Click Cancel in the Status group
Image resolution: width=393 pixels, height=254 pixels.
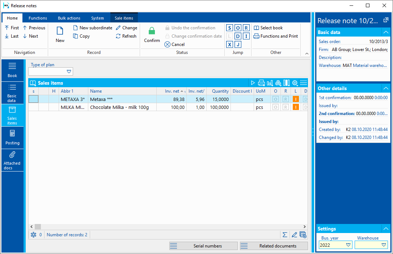(174, 45)
